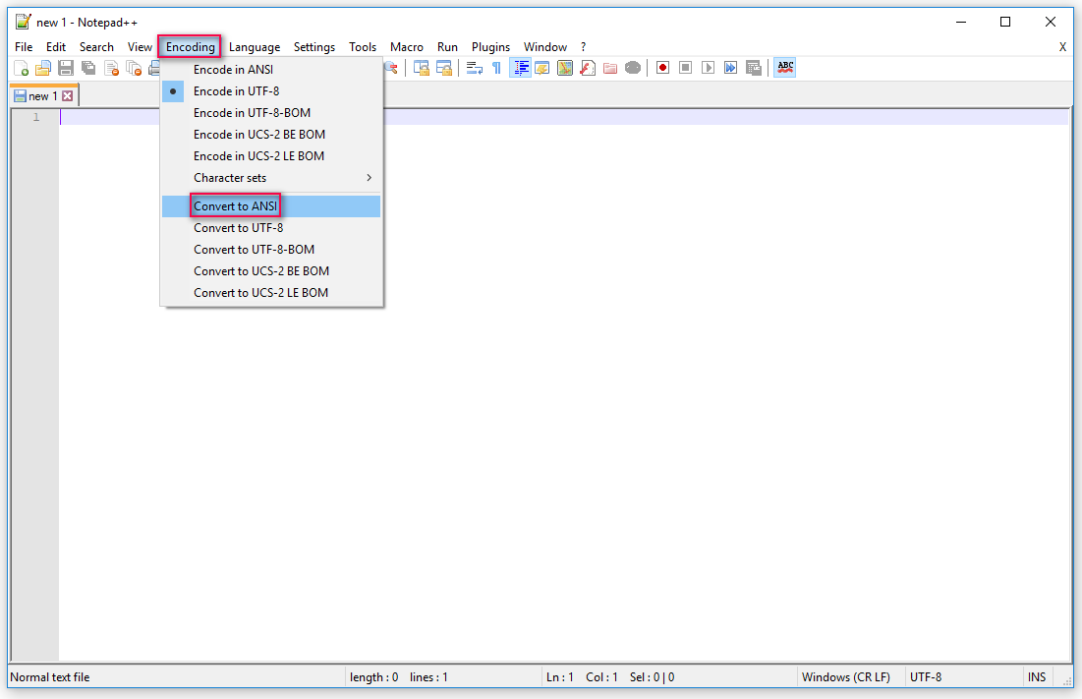Choose Encode in UCS-2 LE BOM
Screen dimensions: 1082x699
pos(270,156)
